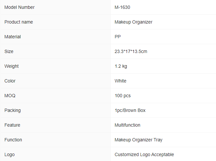The width and height of the screenshot is (216, 161).
Task: Select the 1pc/Brown Box packing value
Action: pos(130,111)
